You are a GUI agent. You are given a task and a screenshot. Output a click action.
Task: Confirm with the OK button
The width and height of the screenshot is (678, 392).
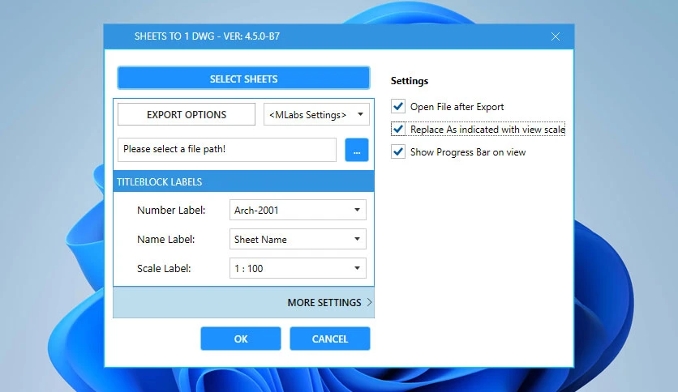pyautogui.click(x=241, y=339)
